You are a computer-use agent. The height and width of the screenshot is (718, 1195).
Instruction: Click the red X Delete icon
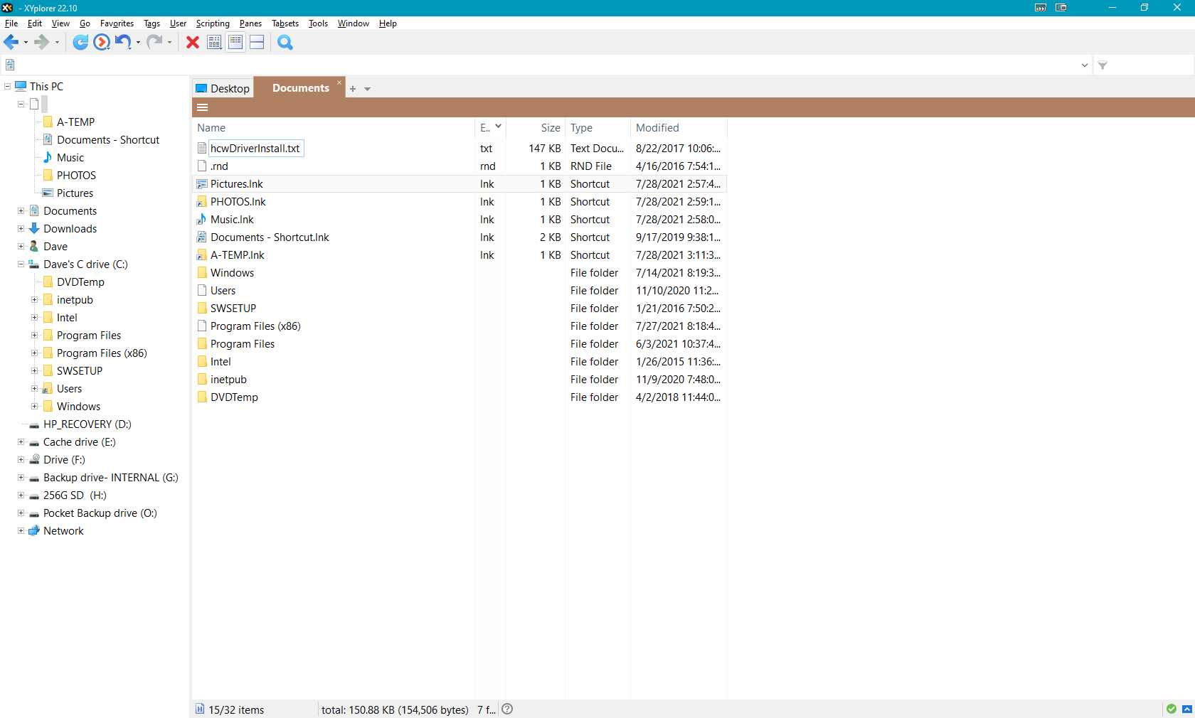tap(193, 43)
